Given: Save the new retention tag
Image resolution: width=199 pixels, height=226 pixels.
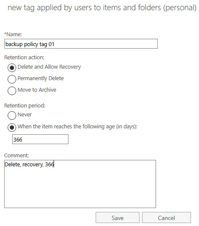Looking at the screenshot, I should 117,217.
